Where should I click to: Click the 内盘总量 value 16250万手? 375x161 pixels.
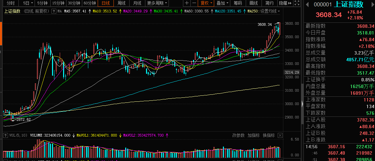tap(362, 86)
